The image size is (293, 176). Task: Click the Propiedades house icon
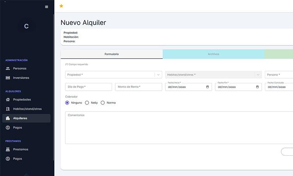(8, 99)
